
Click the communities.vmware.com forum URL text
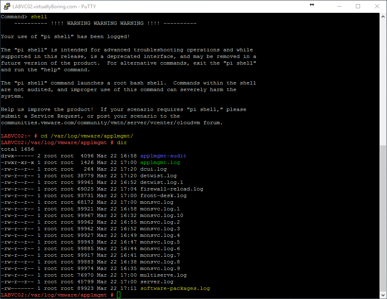(x=100, y=123)
